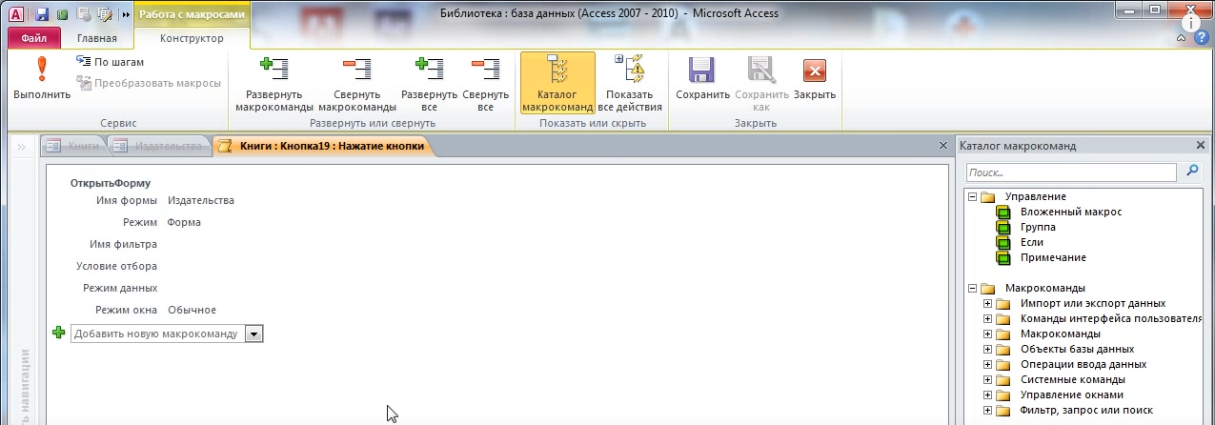Collapse the Управление tree node
The width and height of the screenshot is (1215, 425).
[x=972, y=196]
